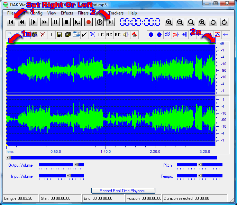
Task: Open the Filters menu
Action: 83,13
